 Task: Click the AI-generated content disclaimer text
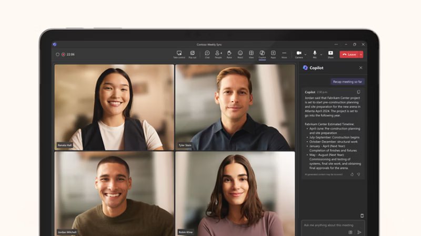[x=324, y=175]
